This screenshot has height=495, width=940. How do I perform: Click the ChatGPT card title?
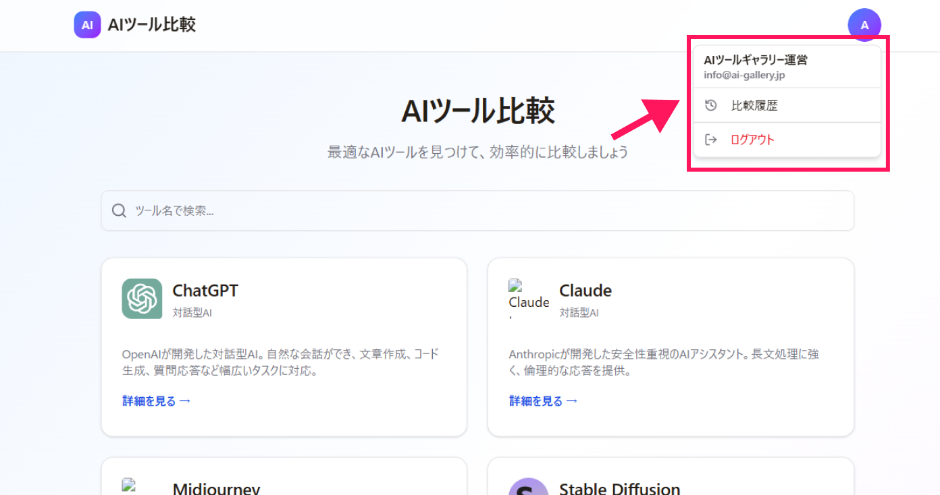[x=205, y=291]
